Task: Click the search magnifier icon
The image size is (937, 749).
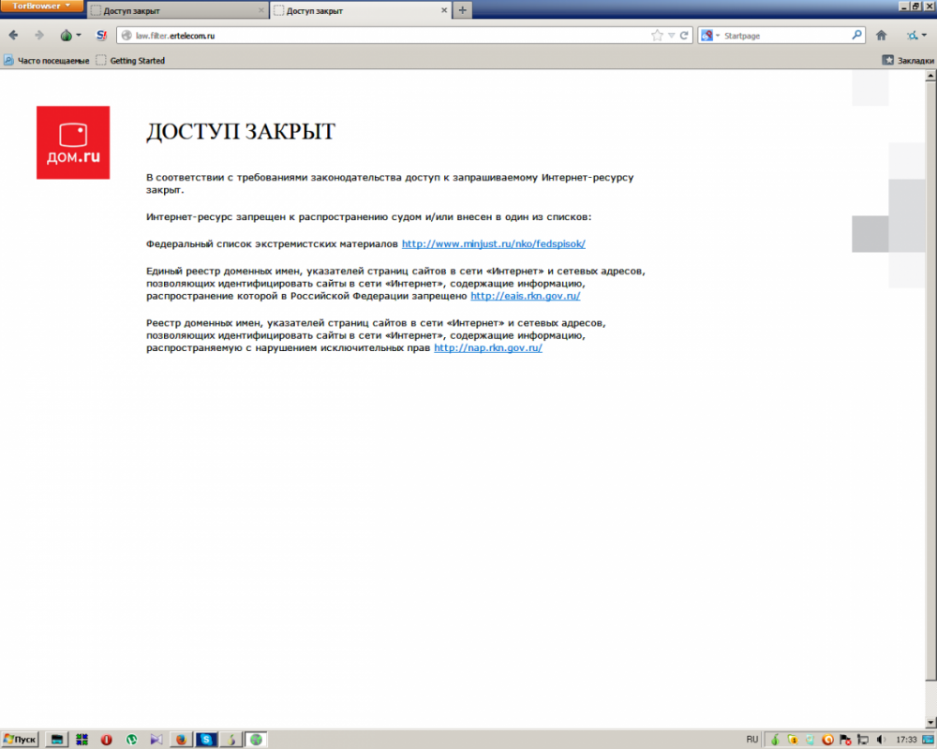Action: 856,36
